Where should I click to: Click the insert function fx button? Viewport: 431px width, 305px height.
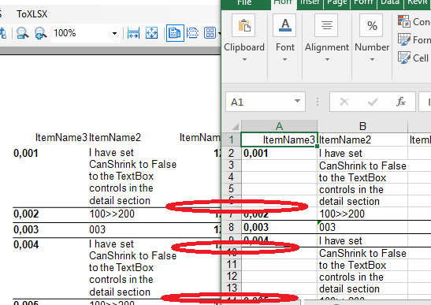pyautogui.click(x=401, y=102)
